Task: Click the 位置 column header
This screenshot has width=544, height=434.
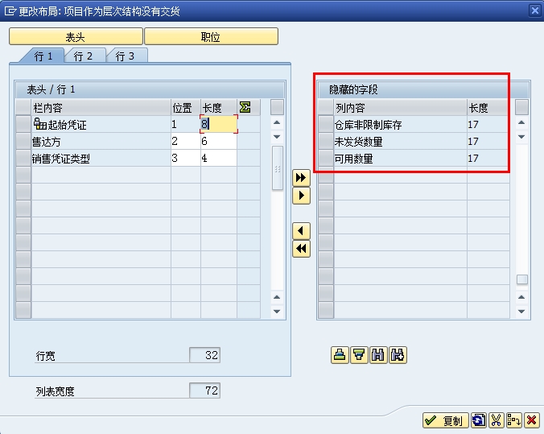Action: [x=186, y=107]
